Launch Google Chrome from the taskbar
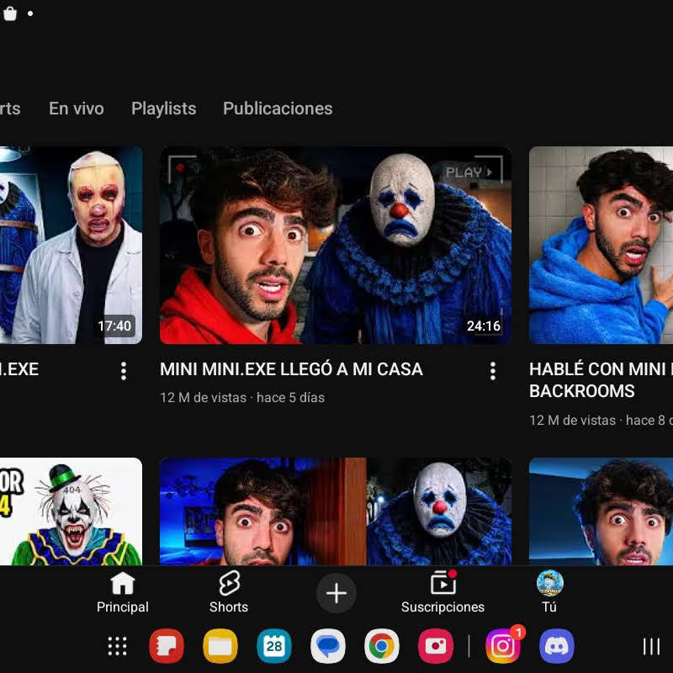The image size is (673, 673). point(382,646)
